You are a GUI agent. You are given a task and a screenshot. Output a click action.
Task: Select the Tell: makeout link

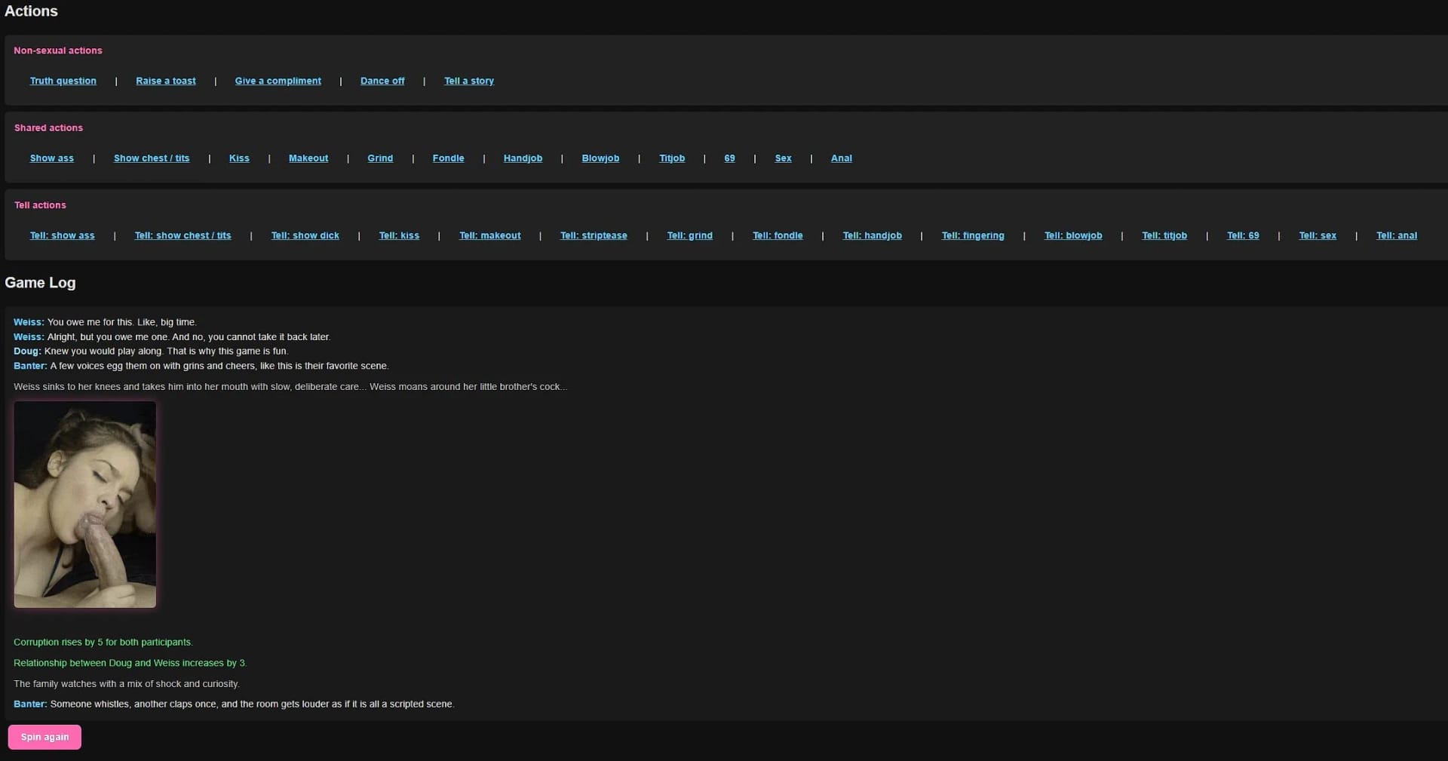[x=490, y=235]
